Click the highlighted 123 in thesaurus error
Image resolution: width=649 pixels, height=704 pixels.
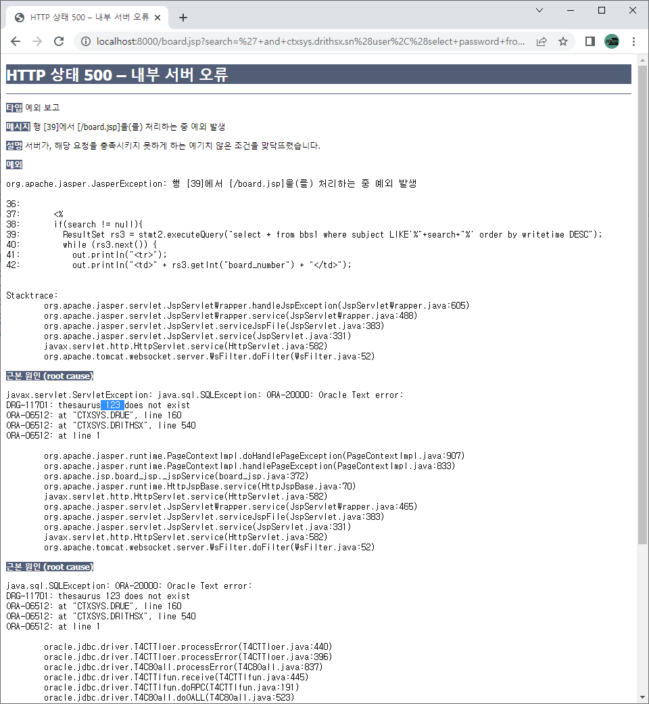[x=113, y=405]
